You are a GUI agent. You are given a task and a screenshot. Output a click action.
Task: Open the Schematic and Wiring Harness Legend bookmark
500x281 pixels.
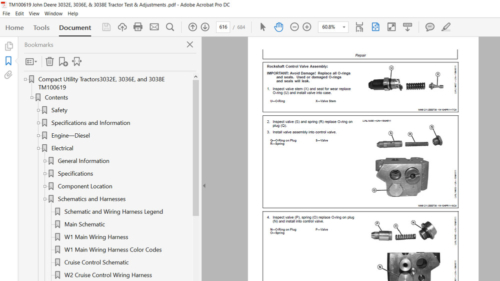[x=113, y=212]
